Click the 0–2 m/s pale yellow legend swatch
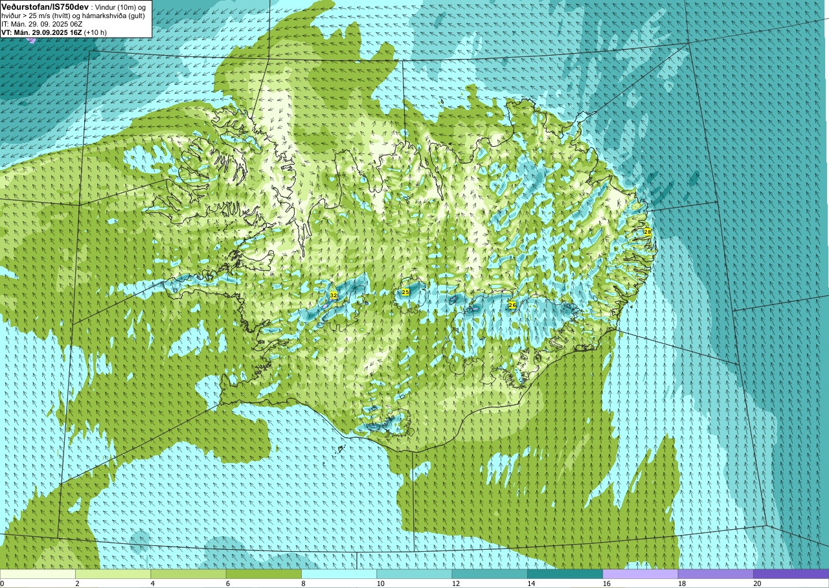This screenshot has height=588, width=829. click(38, 574)
